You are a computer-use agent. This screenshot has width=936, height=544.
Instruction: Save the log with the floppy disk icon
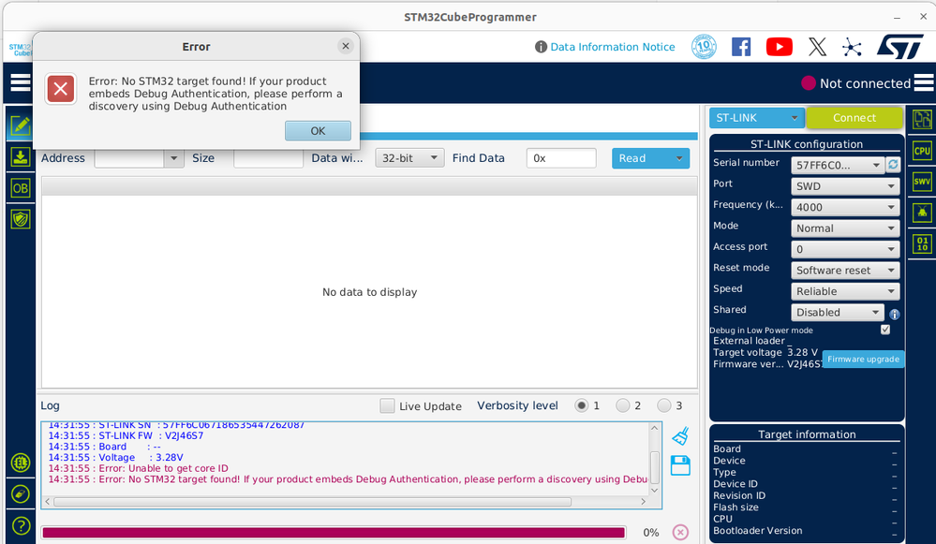680,465
